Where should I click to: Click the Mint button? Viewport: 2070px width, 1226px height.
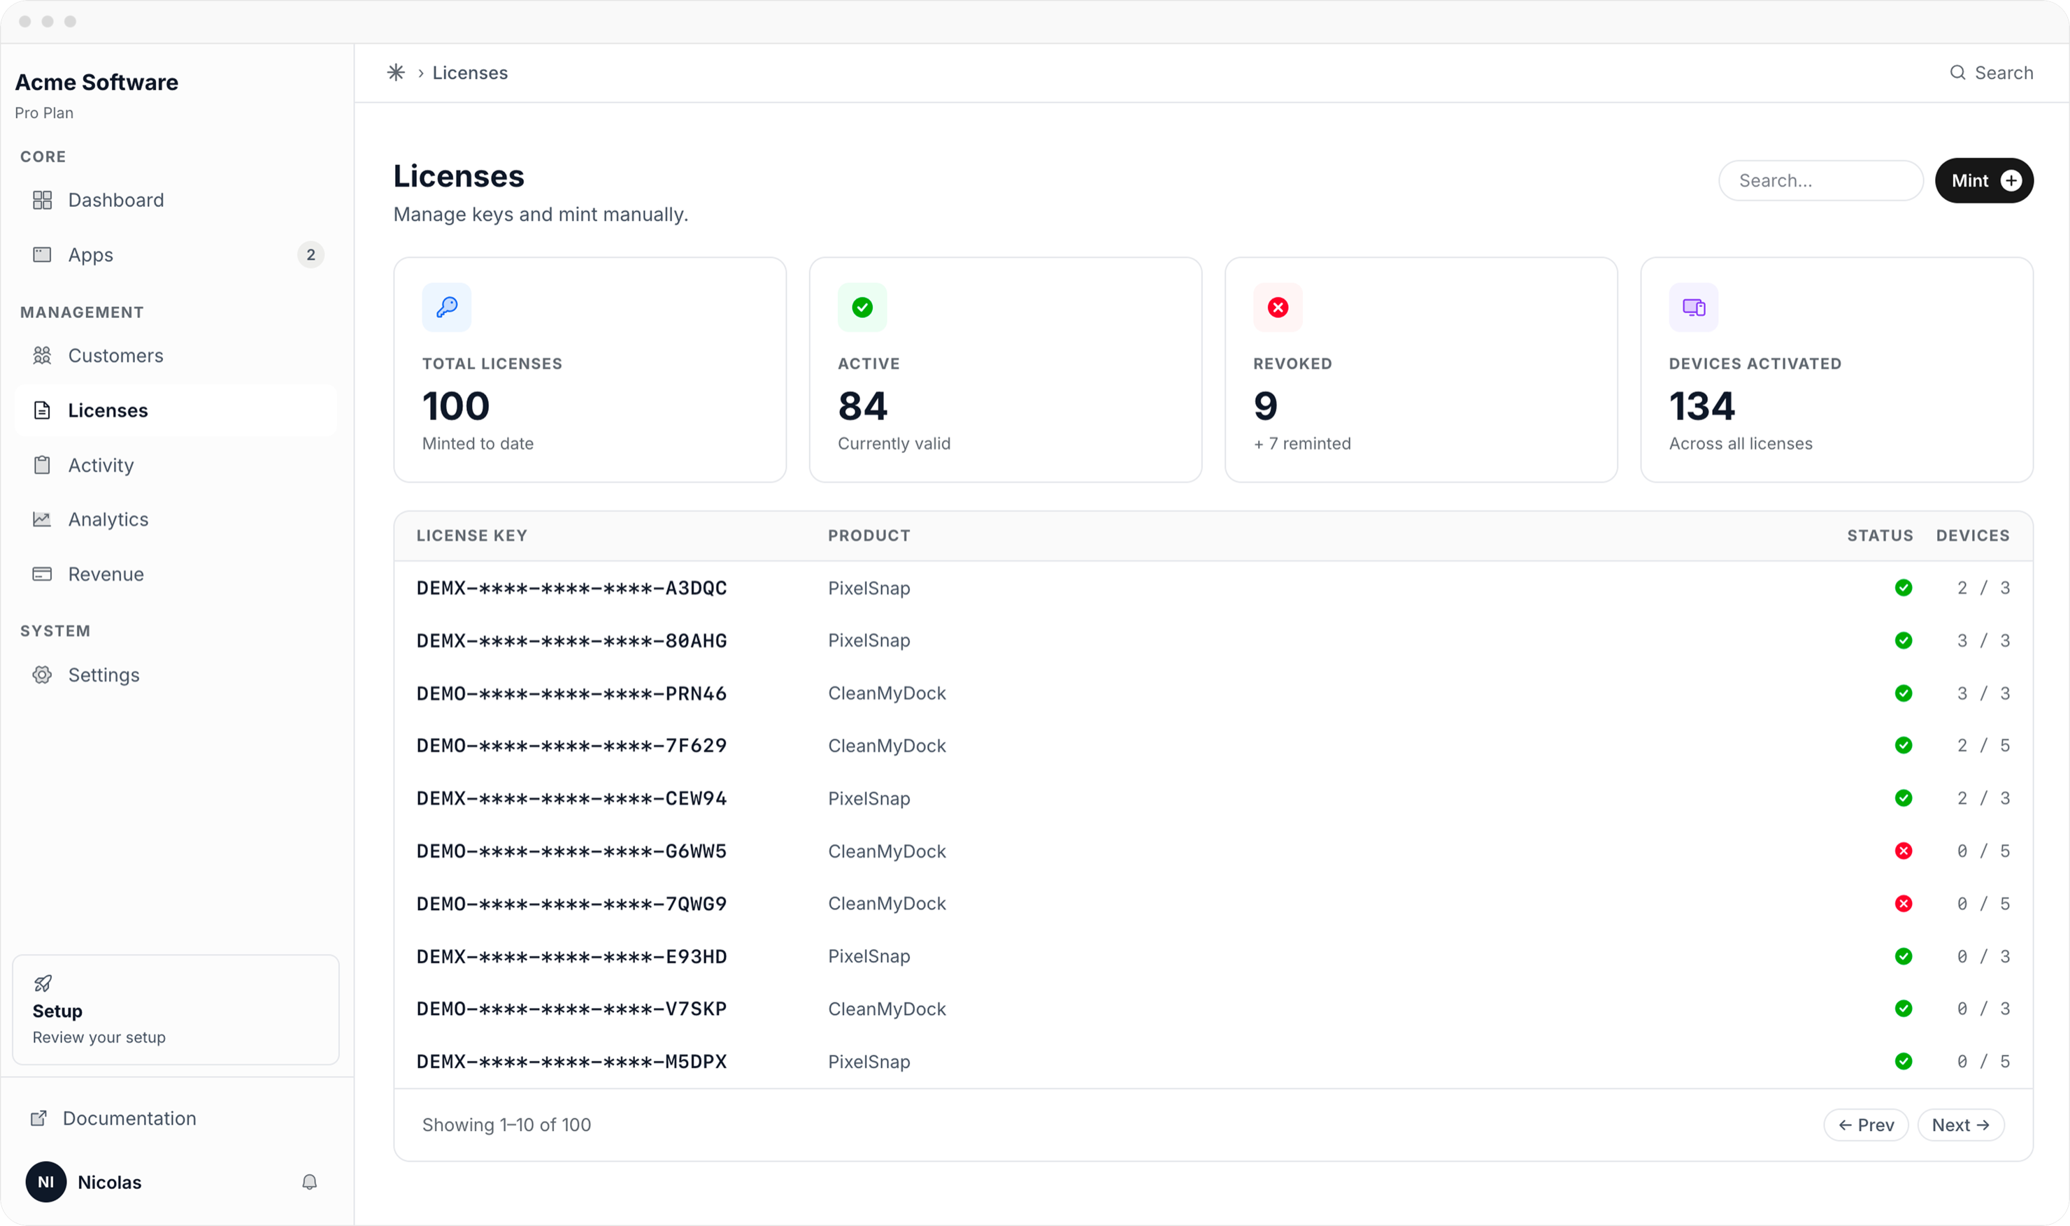click(x=1983, y=180)
